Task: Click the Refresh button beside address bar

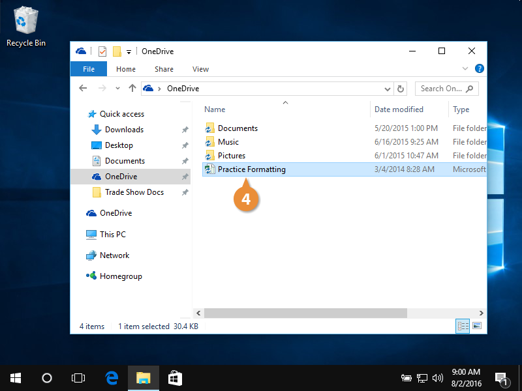Action: [x=402, y=89]
